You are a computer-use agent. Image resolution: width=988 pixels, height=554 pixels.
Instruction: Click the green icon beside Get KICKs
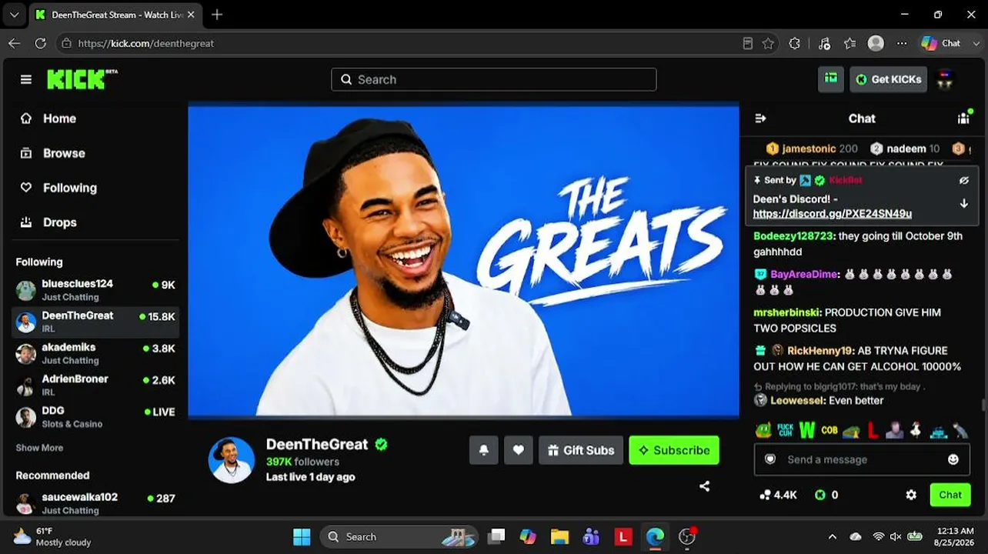coord(830,79)
